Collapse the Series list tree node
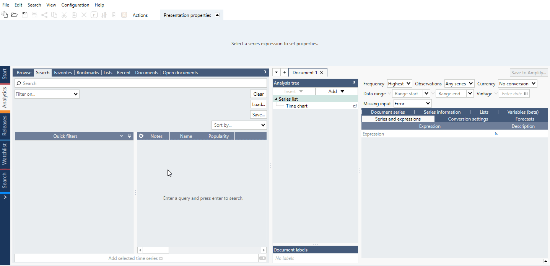This screenshot has height=266, width=550. point(276,99)
